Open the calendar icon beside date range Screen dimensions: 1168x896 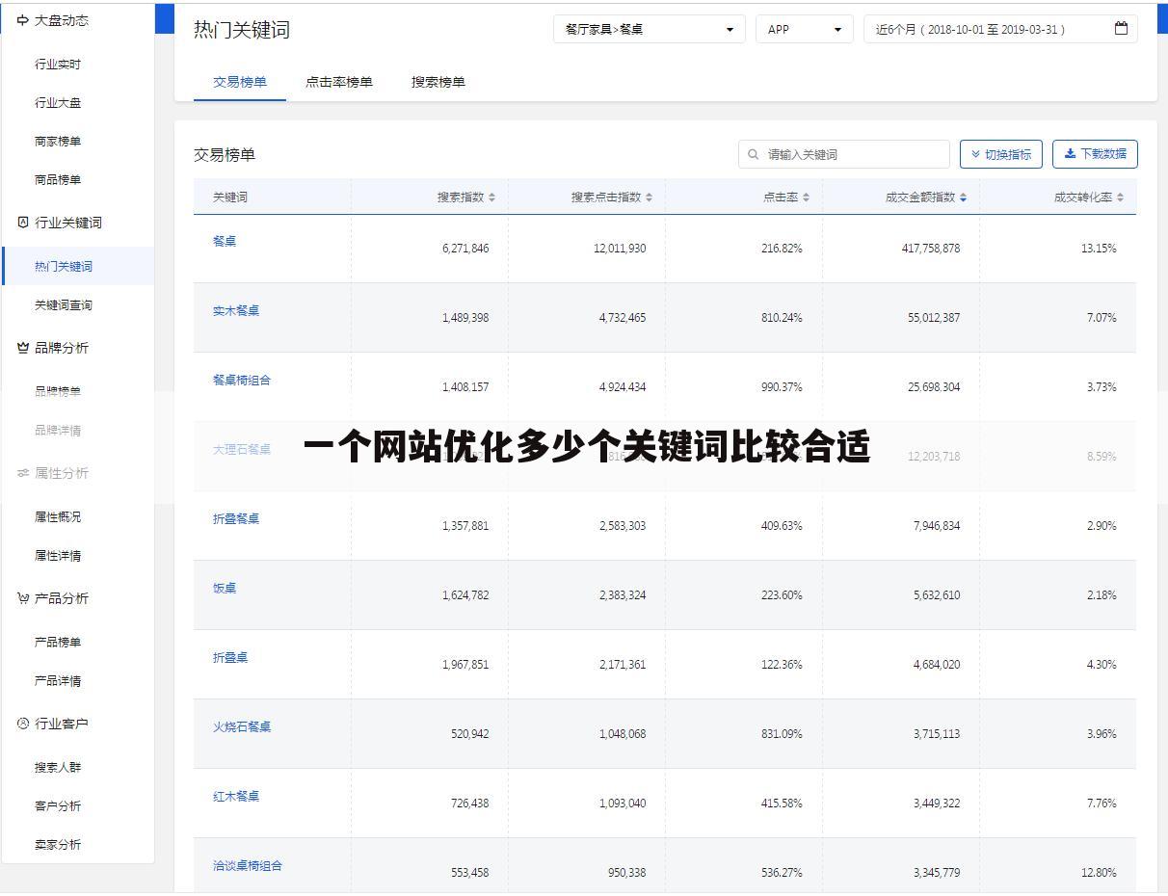1121,29
